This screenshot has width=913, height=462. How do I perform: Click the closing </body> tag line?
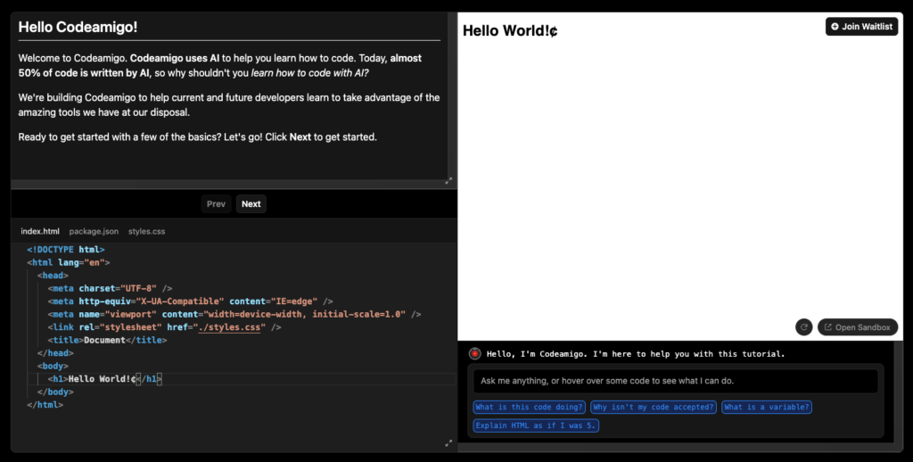tap(55, 392)
